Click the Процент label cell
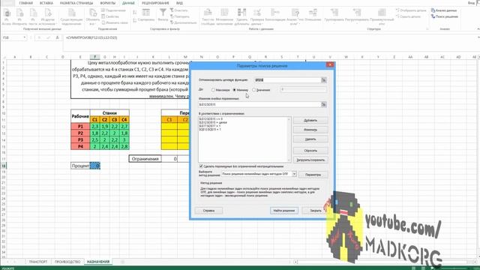480x270 pixels. 80,166
